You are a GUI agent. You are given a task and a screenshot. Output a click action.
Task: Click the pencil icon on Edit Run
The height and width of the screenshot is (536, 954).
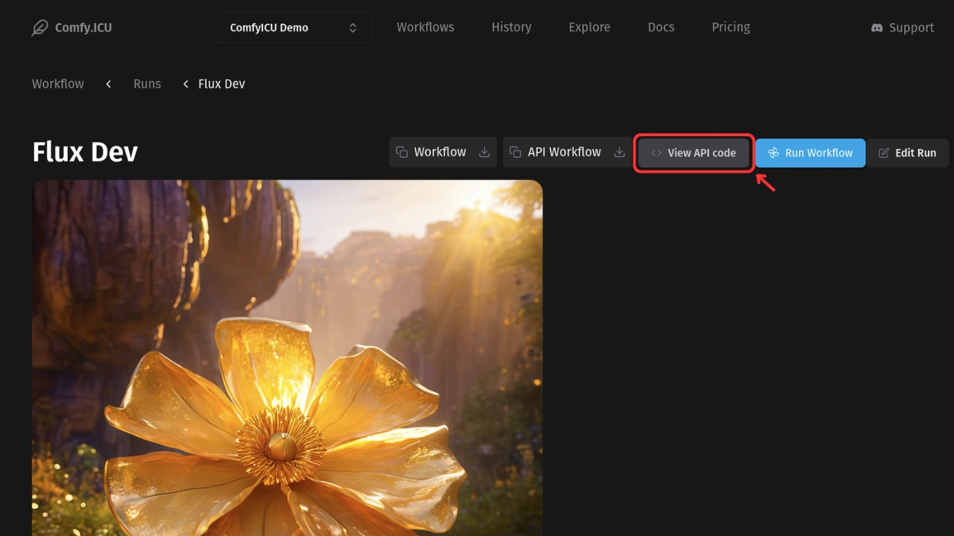pos(884,153)
